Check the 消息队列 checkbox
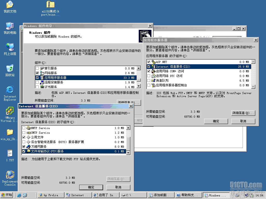Viewport: 266px width, 199px height. pyautogui.click(x=149, y=81)
